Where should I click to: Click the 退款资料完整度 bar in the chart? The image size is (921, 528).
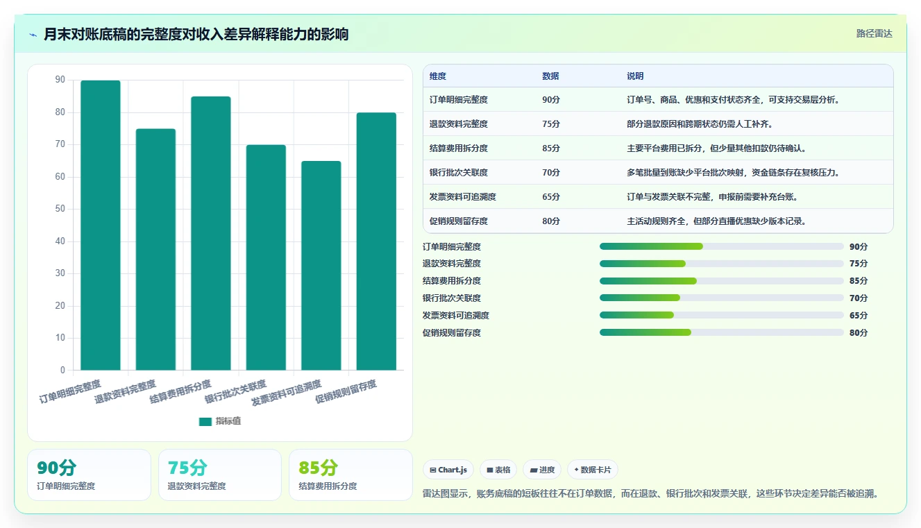(155, 249)
